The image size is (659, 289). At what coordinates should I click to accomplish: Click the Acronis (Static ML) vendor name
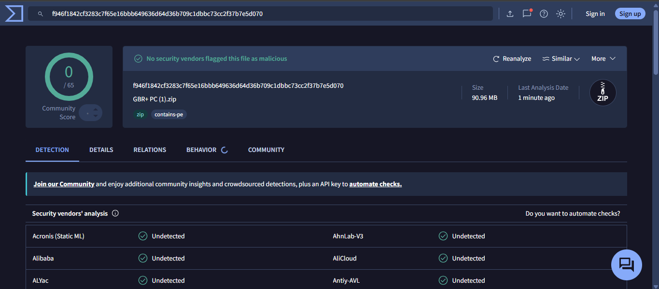58,236
